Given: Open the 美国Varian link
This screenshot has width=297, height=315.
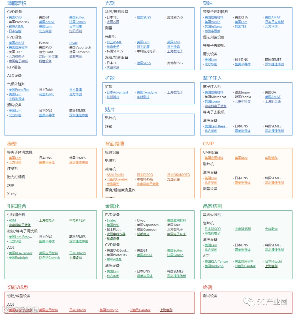Looking at the screenshot, I should [212, 22].
